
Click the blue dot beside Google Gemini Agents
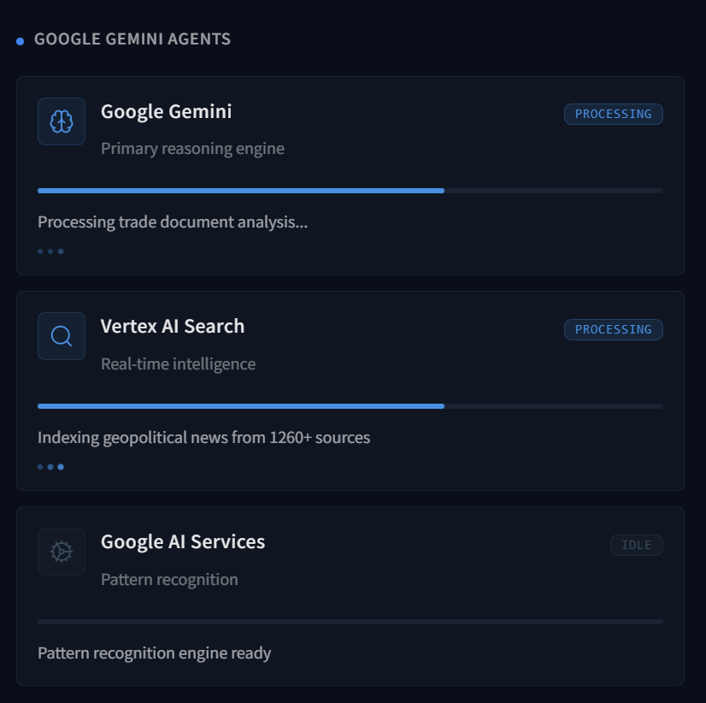(x=20, y=41)
